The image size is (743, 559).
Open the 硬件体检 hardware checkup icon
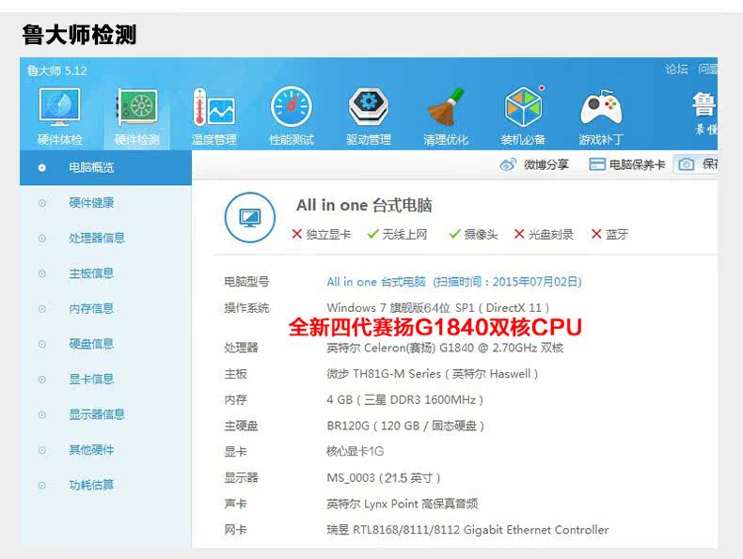pos(59,107)
